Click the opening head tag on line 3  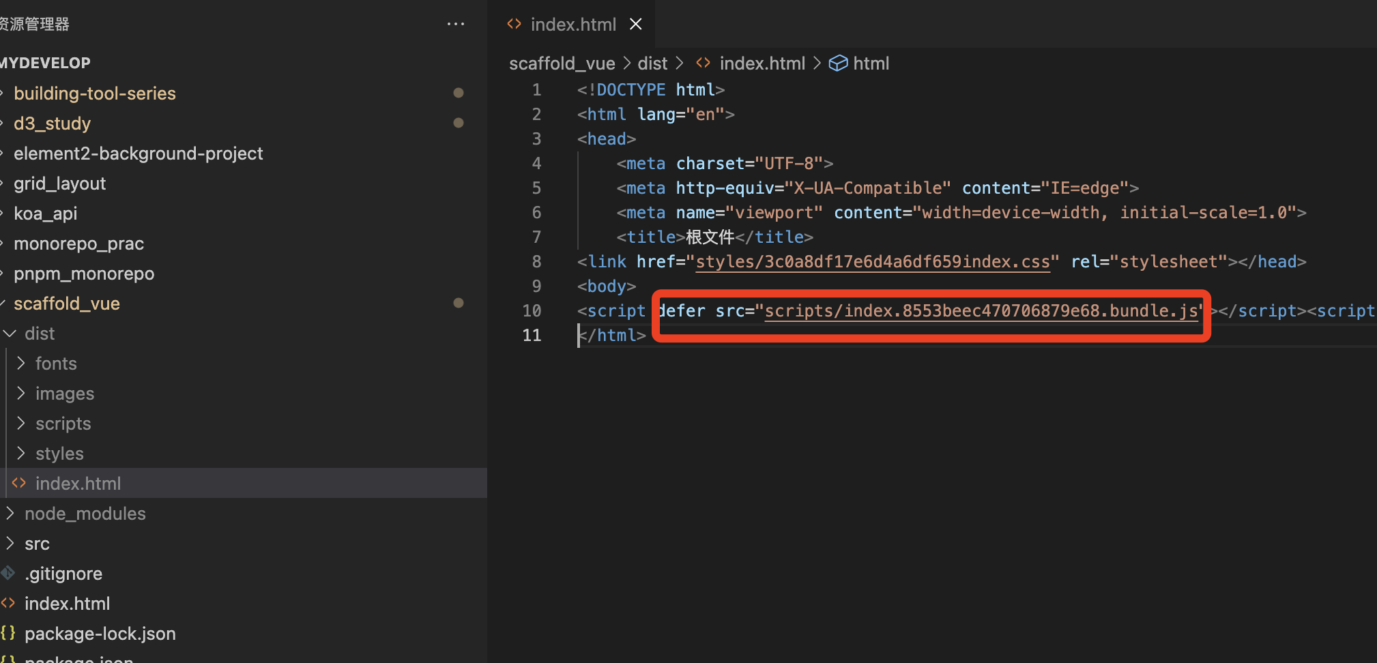[607, 139]
